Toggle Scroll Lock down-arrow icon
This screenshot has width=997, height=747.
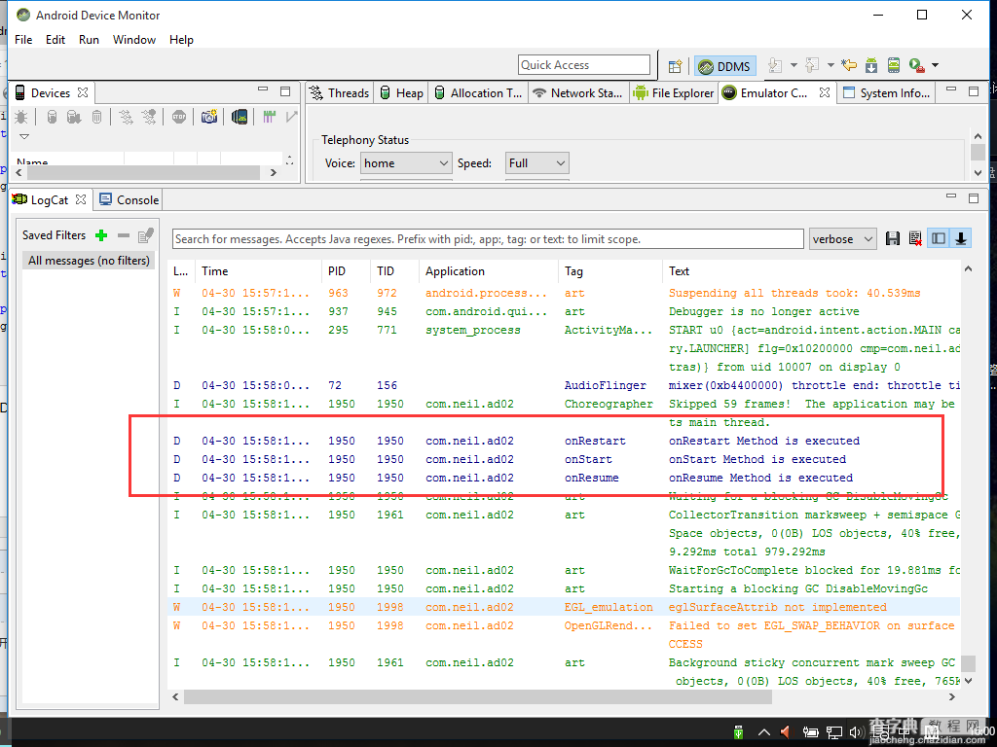tap(961, 239)
